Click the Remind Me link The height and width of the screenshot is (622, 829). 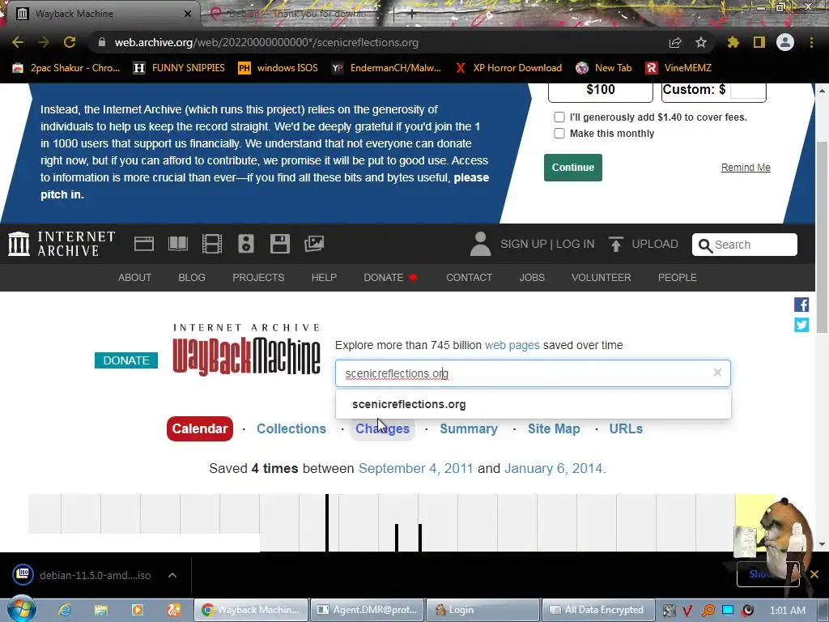coord(746,167)
